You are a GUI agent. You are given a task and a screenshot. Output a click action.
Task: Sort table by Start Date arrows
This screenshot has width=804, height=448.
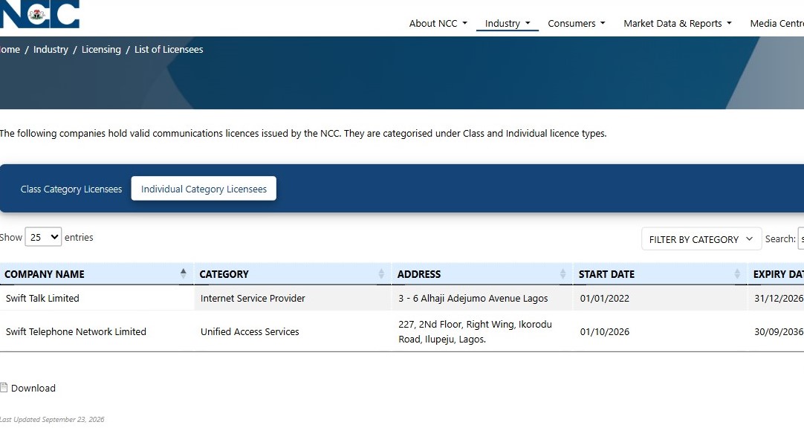[x=737, y=273]
